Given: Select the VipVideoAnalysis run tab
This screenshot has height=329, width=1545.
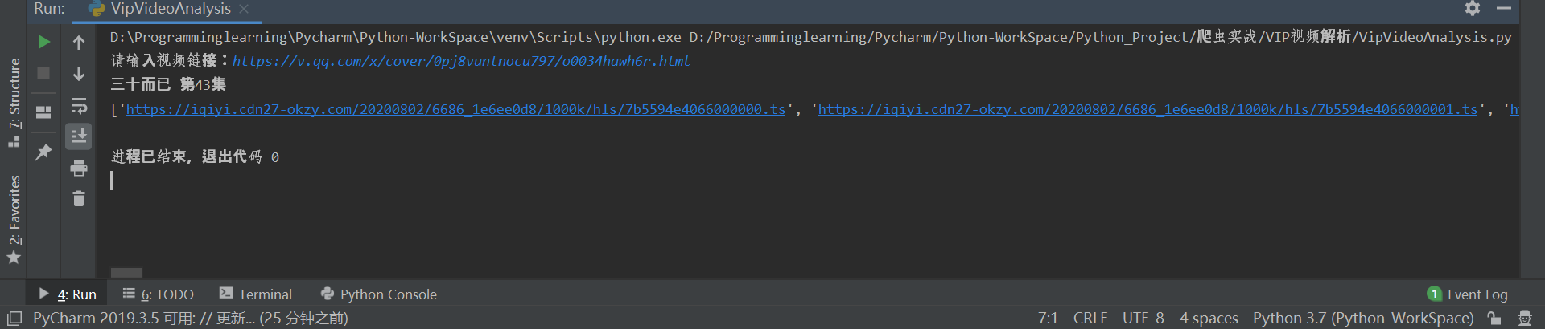Looking at the screenshot, I should tap(170, 9).
